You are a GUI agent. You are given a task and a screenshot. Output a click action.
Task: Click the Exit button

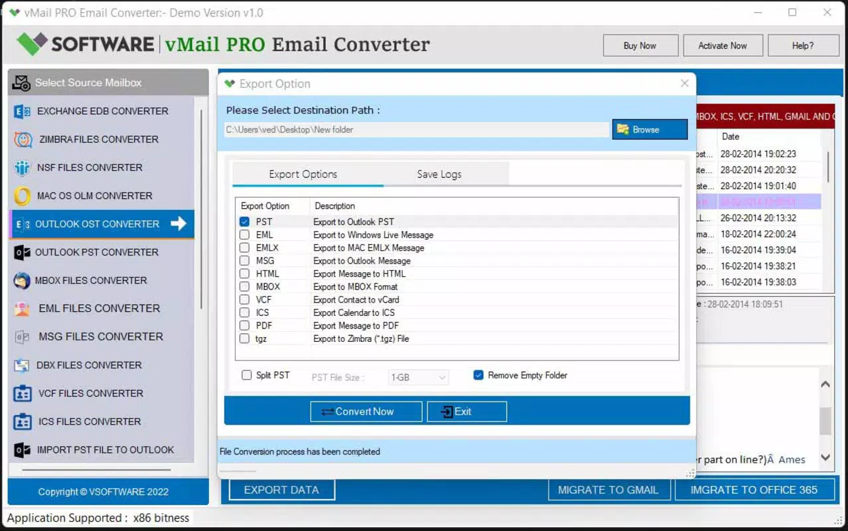click(467, 412)
